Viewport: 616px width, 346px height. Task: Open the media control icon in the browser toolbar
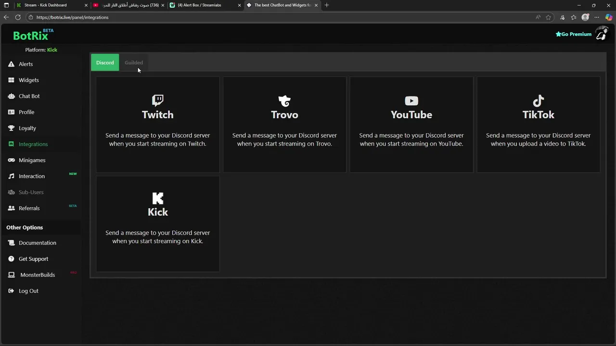(x=562, y=17)
